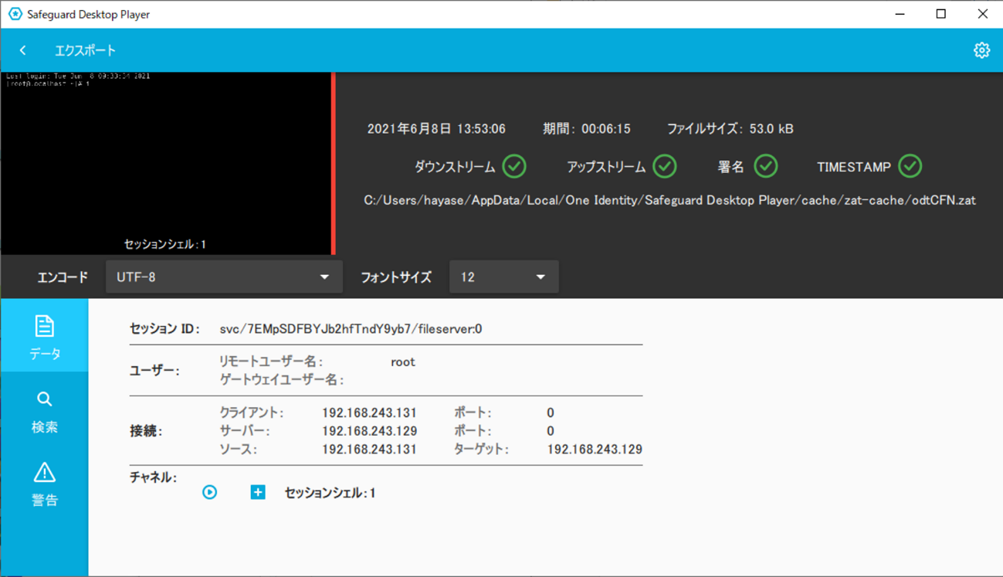Screen dimensions: 1003x577
Task: Click the .zat cache file path text
Action: click(669, 200)
